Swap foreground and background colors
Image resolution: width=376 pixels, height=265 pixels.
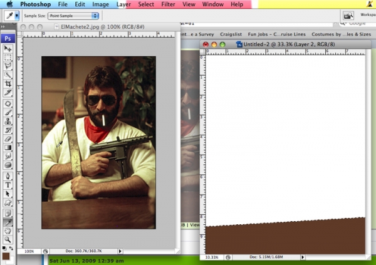coord(11,248)
